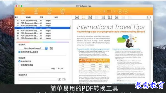Click the yellow minimize window button

[19, 6]
